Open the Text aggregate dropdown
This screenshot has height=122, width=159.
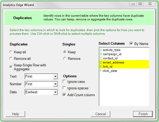coord(55,77)
